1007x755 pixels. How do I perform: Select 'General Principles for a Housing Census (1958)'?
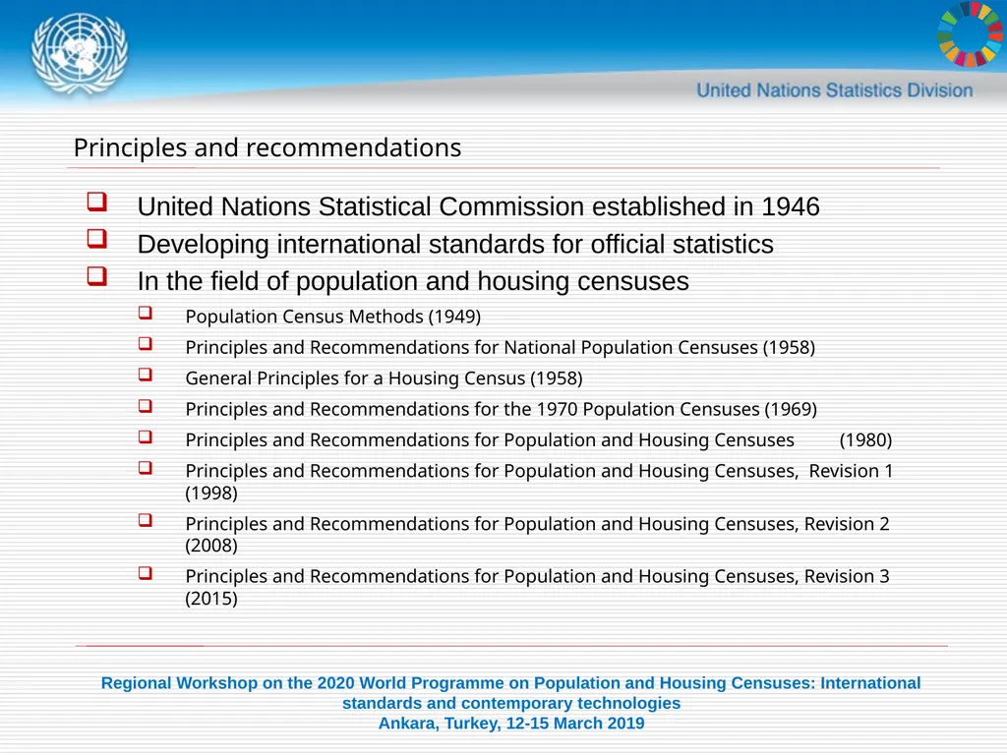[385, 378]
